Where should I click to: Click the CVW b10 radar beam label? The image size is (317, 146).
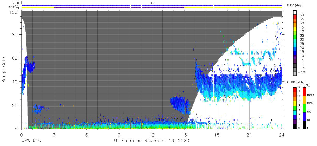pyautogui.click(x=31, y=141)
